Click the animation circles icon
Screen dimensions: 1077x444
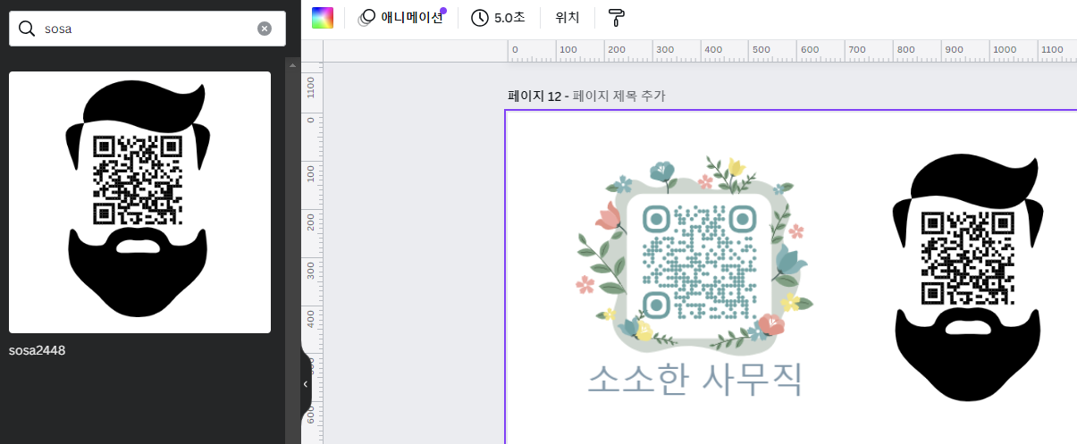coord(366,18)
